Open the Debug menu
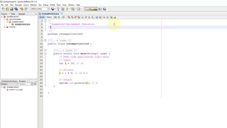Viewport: 227px width, 128px height. [46, 5]
